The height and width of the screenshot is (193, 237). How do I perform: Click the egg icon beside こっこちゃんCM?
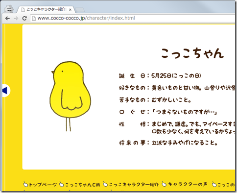pos(62,185)
